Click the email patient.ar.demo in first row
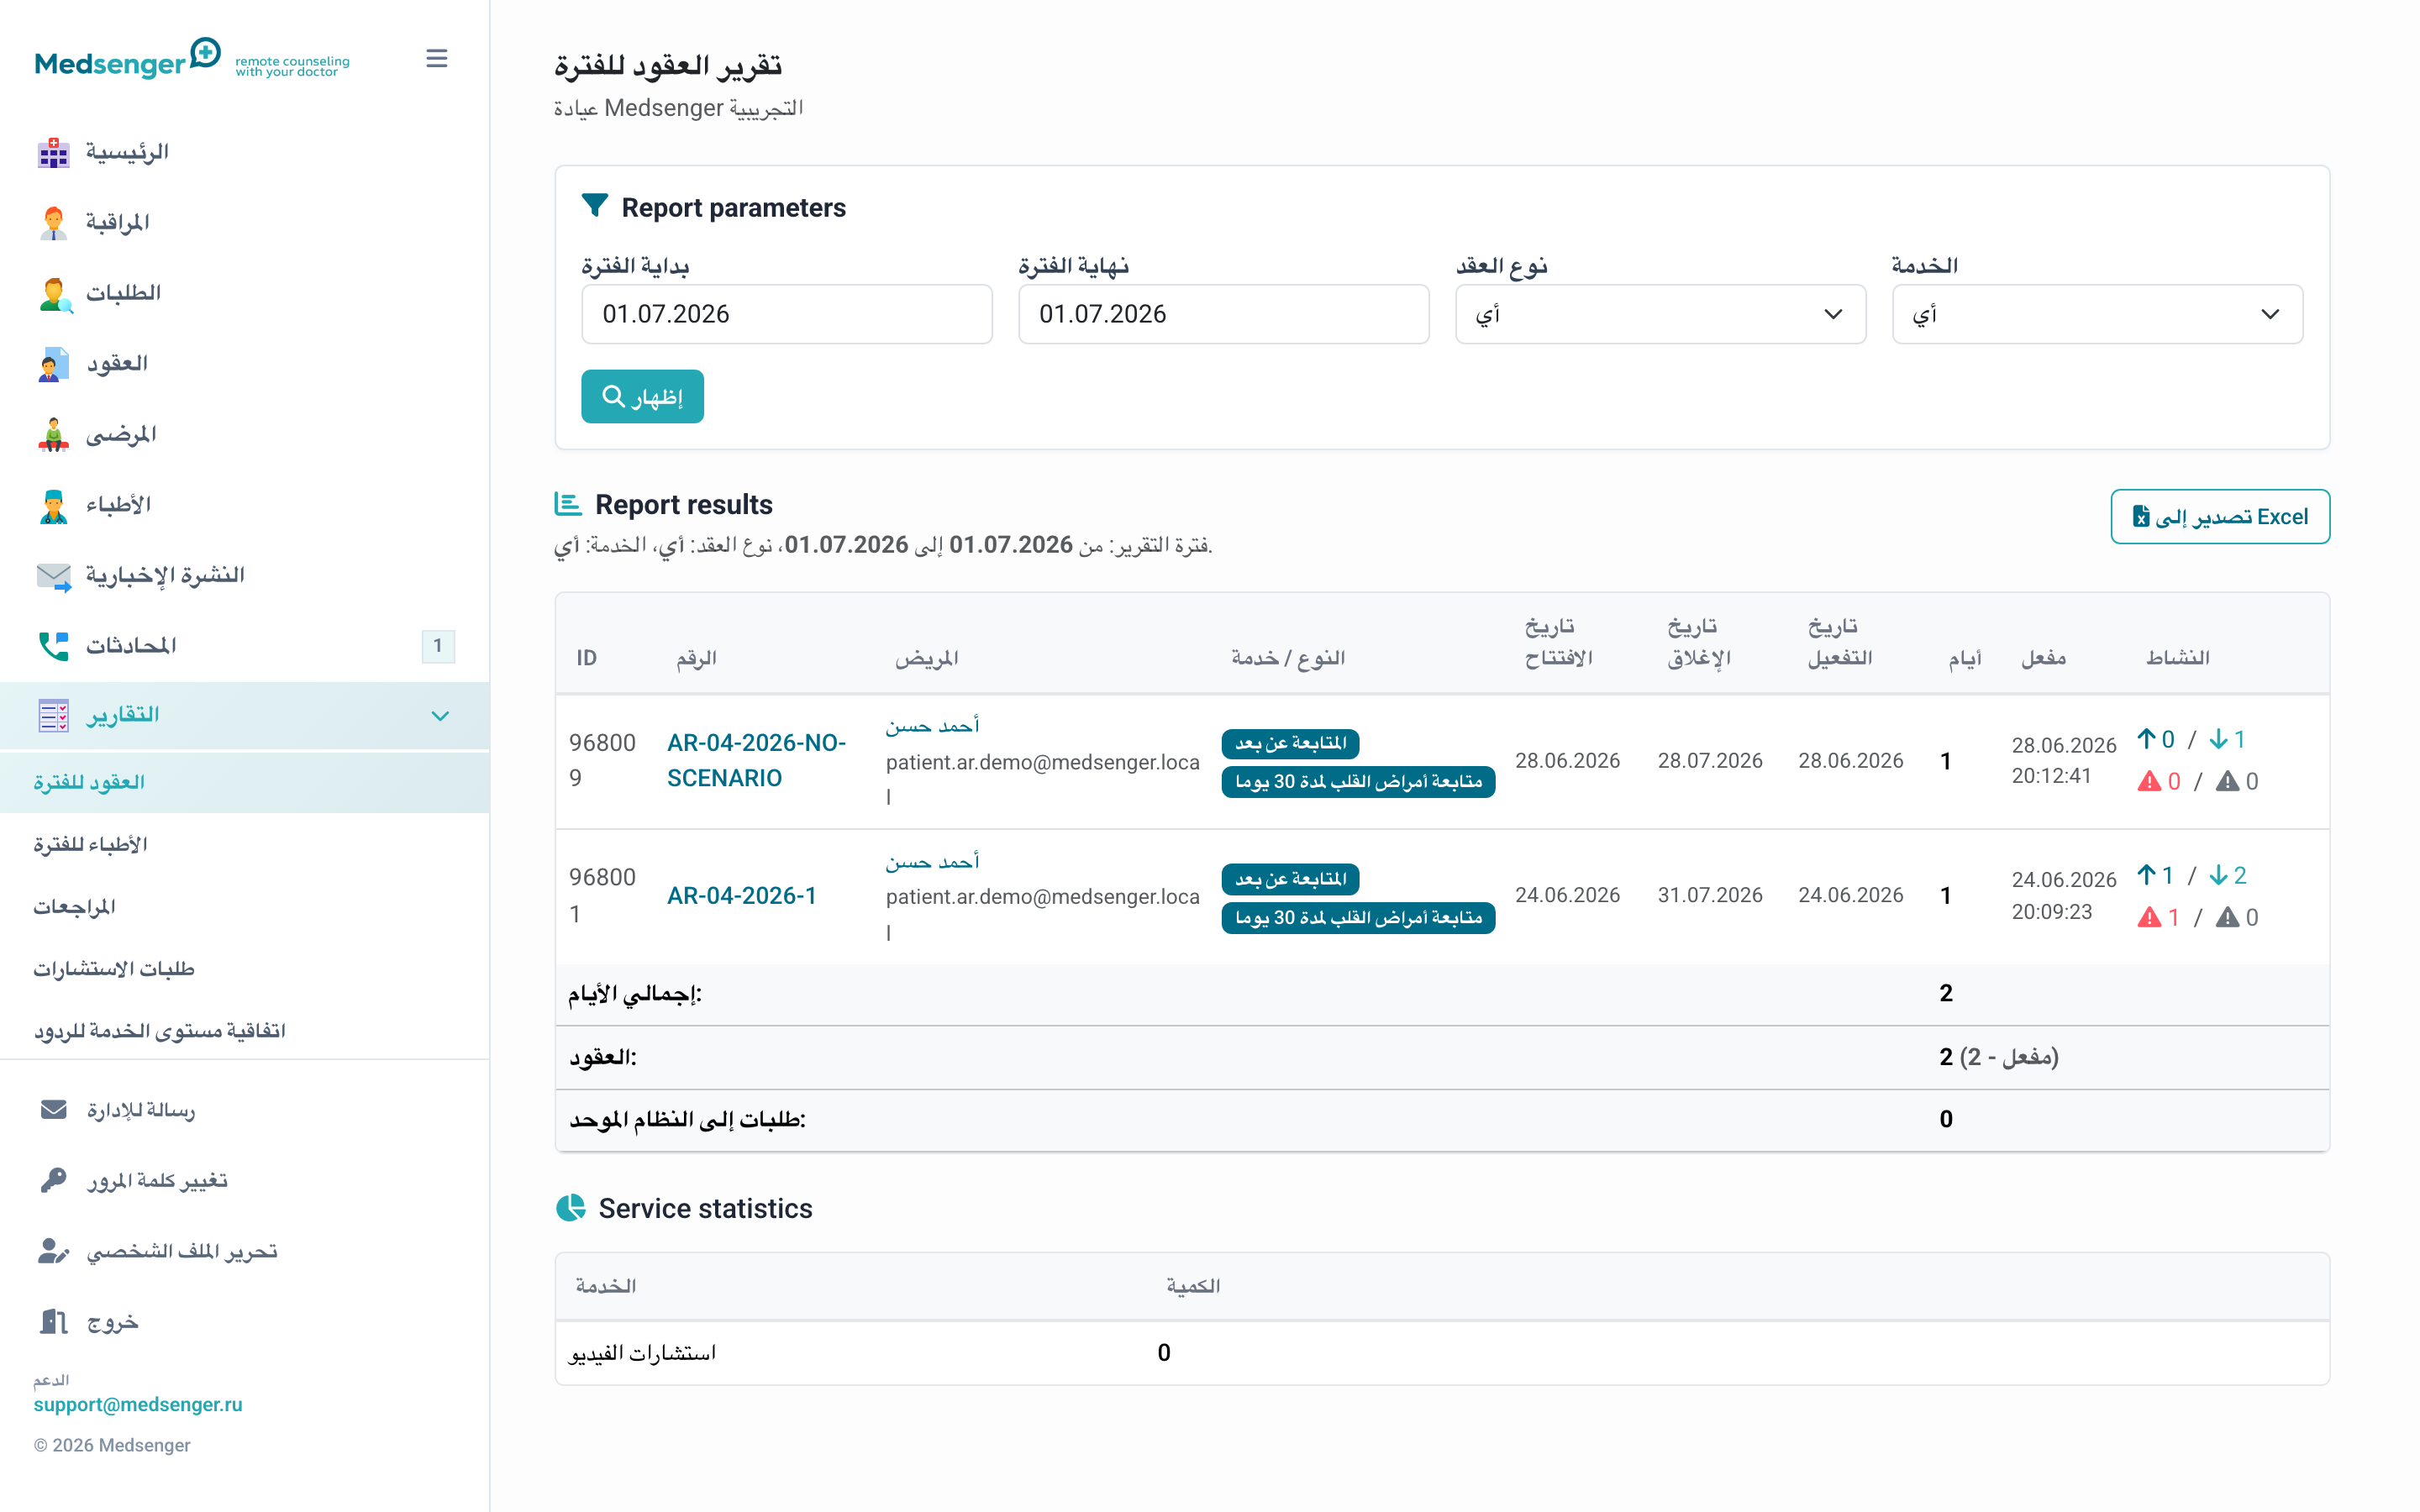 (x=1042, y=778)
